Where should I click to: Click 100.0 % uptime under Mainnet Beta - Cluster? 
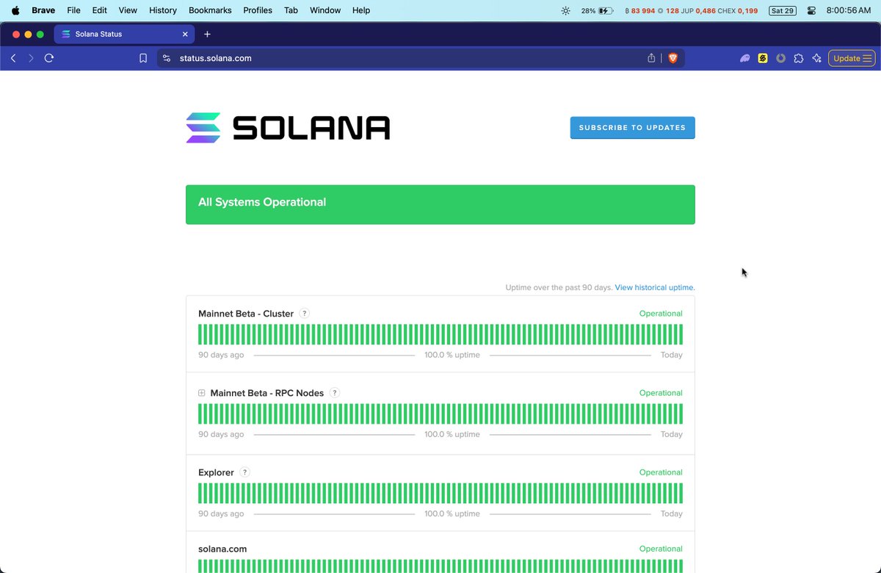click(x=452, y=355)
